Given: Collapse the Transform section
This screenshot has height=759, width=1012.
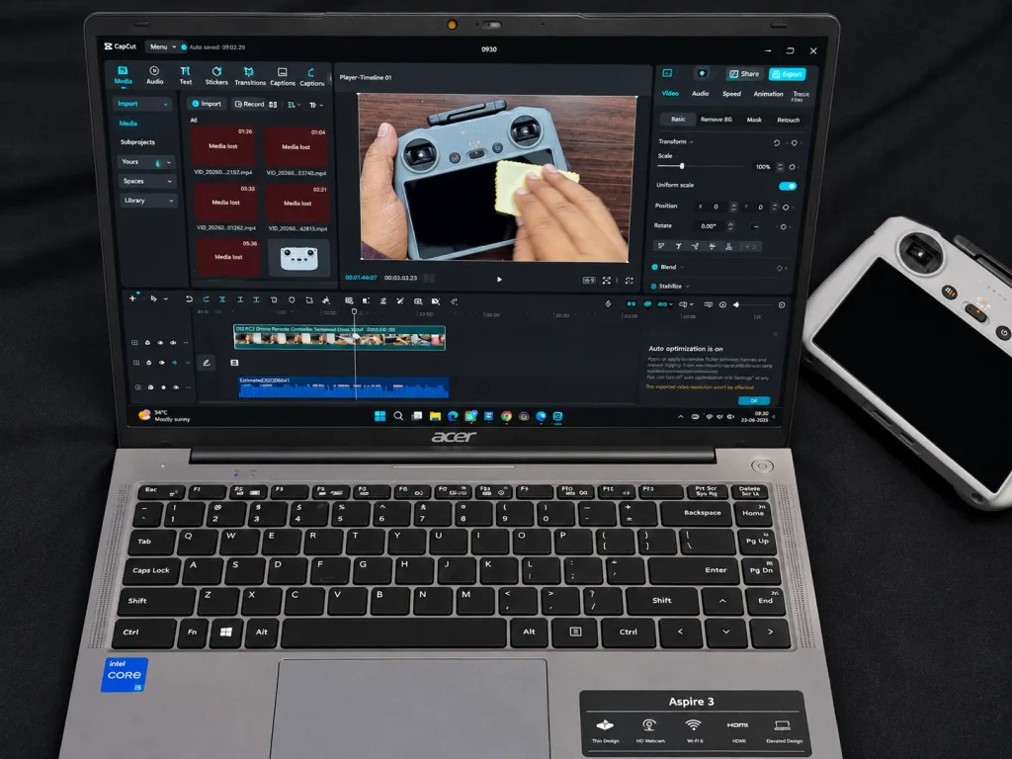Looking at the screenshot, I should [x=691, y=142].
